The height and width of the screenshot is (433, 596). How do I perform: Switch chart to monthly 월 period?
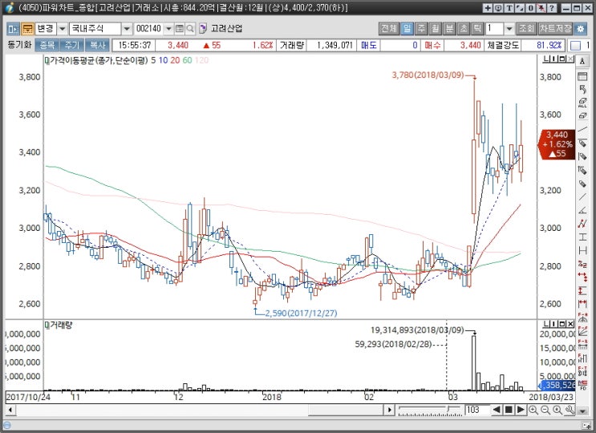pyautogui.click(x=436, y=29)
